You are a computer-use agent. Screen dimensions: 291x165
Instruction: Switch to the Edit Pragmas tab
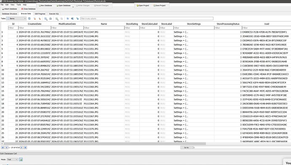pyautogui.click(x=40, y=14)
